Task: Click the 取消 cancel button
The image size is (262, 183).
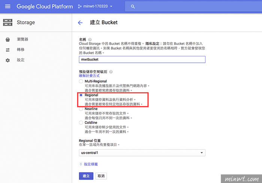Action: point(101,176)
